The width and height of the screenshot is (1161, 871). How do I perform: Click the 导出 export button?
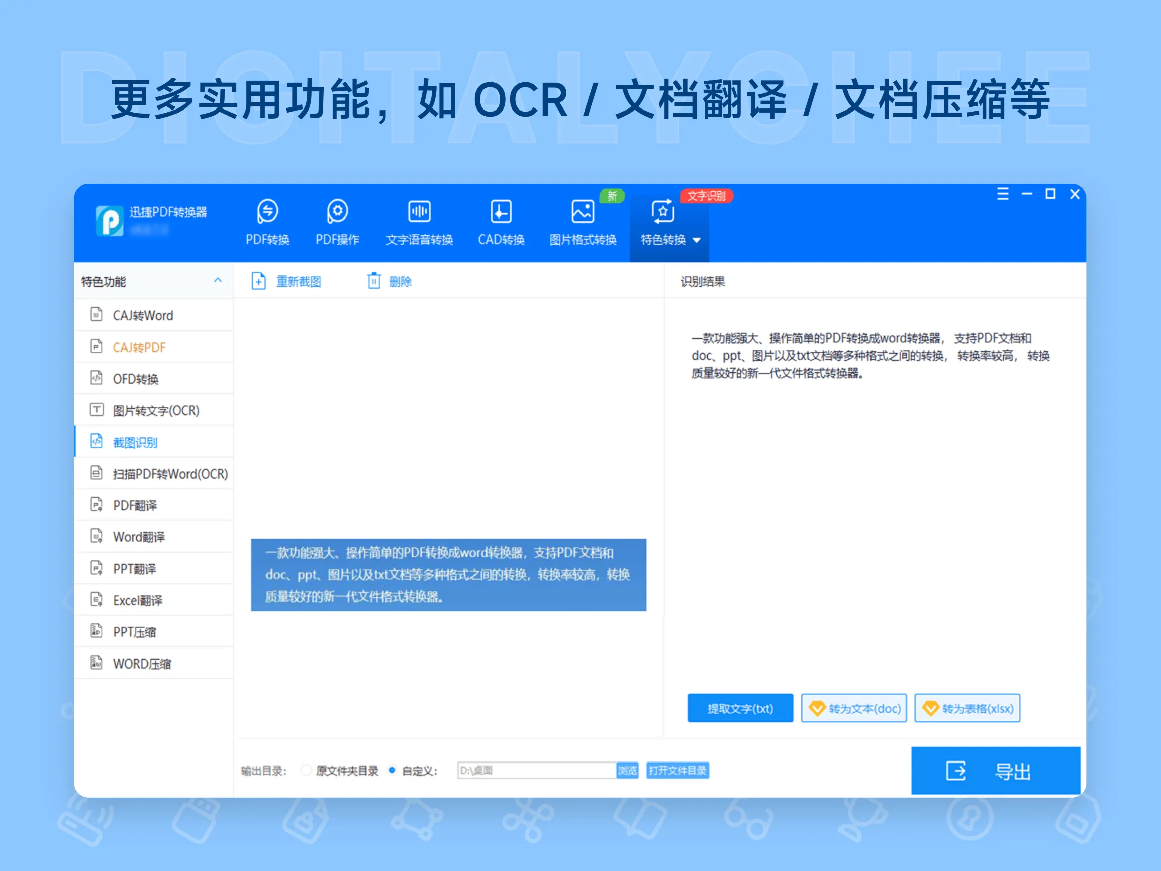point(995,770)
